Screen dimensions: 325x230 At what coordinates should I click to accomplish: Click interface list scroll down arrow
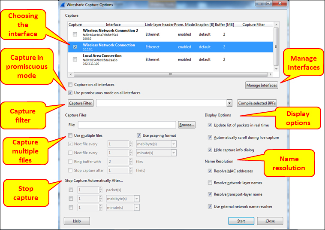point(276,69)
